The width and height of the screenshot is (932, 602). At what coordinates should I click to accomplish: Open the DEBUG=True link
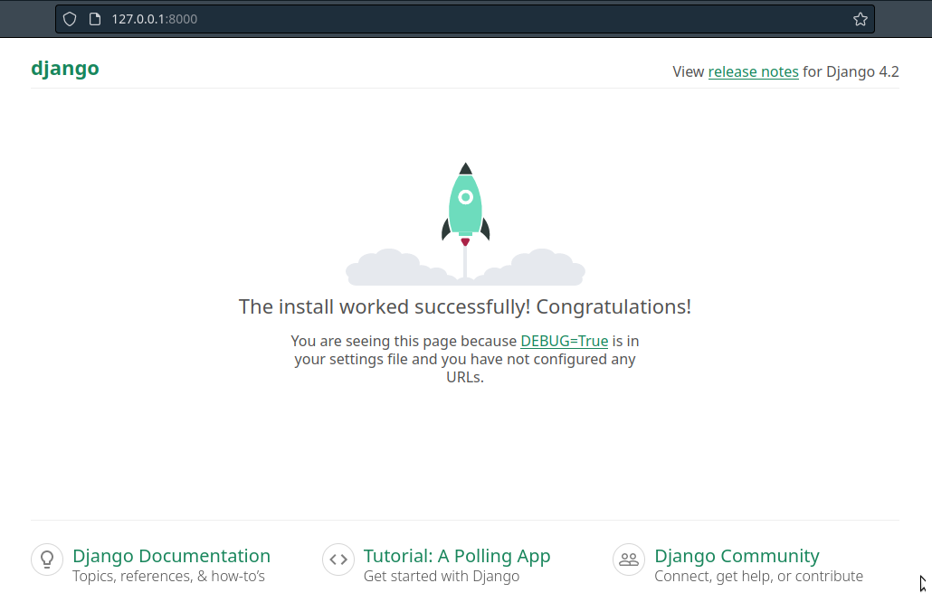tap(564, 342)
